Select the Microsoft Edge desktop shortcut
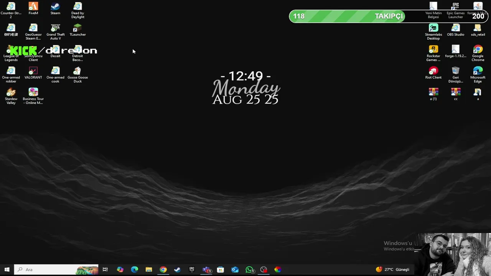Image resolution: width=491 pixels, height=276 pixels. (478, 75)
